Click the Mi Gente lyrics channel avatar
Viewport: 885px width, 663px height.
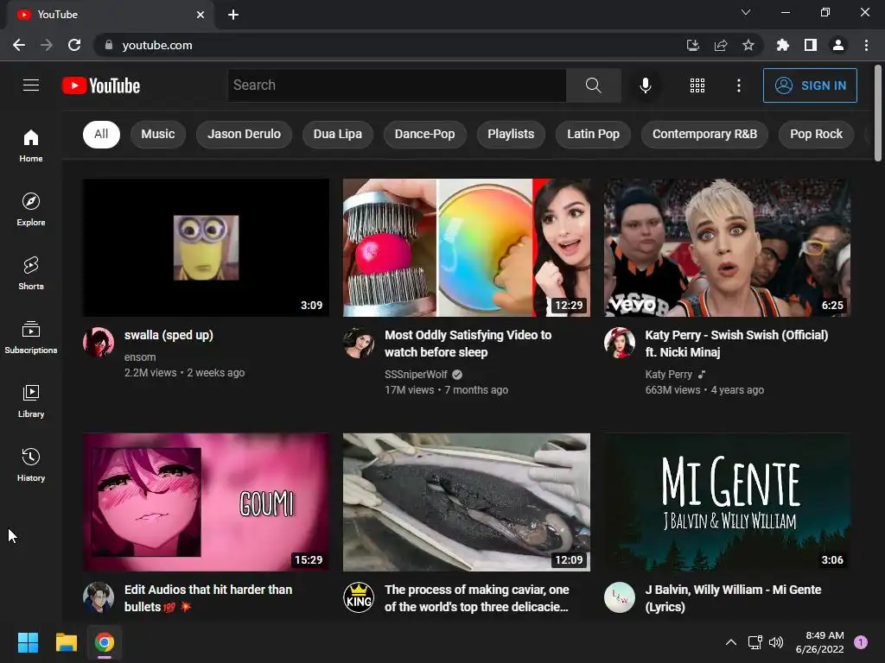pyautogui.click(x=619, y=597)
